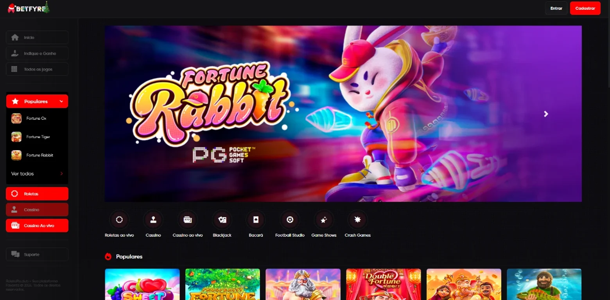Click the Fortune Rabbit sidebar text link
Viewport: 610px width, 300px height.
coord(40,155)
